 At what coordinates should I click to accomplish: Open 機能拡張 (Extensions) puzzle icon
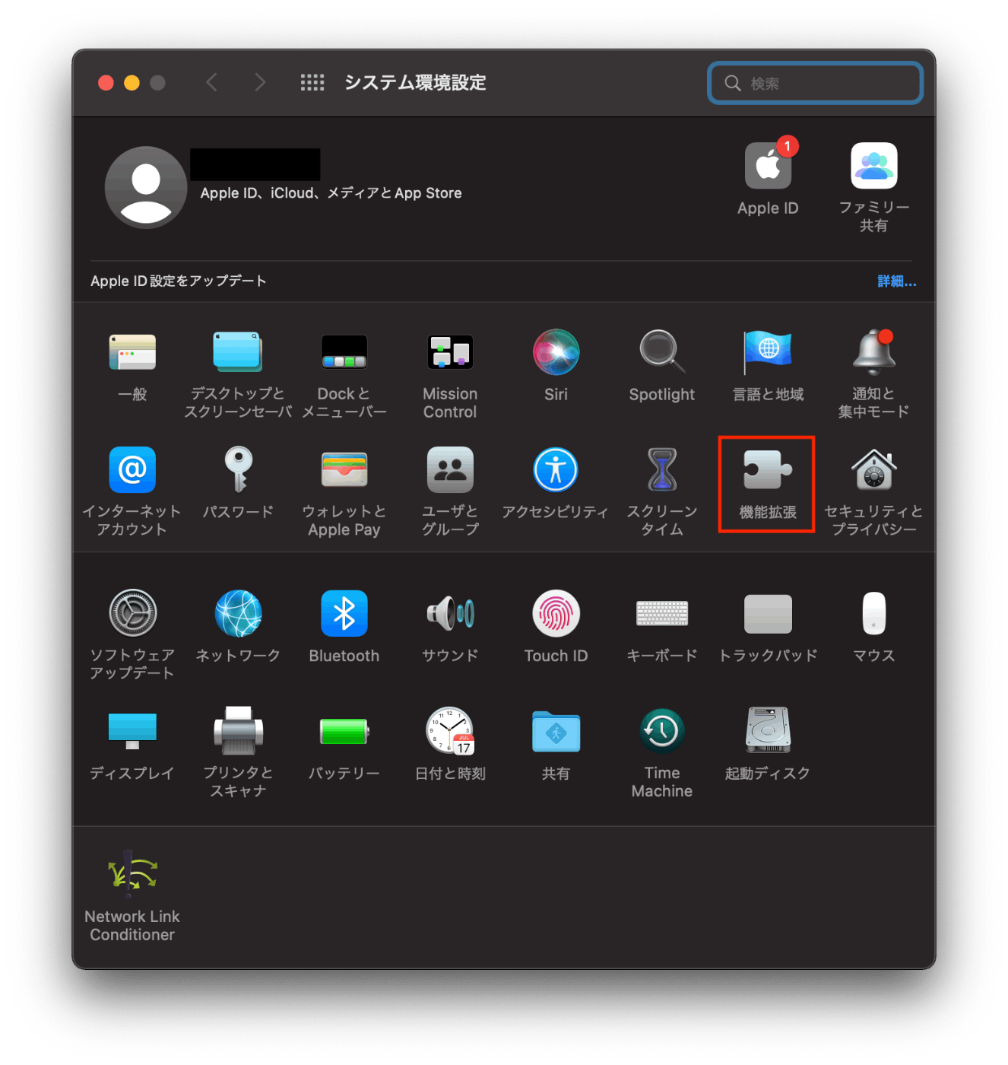pos(768,469)
